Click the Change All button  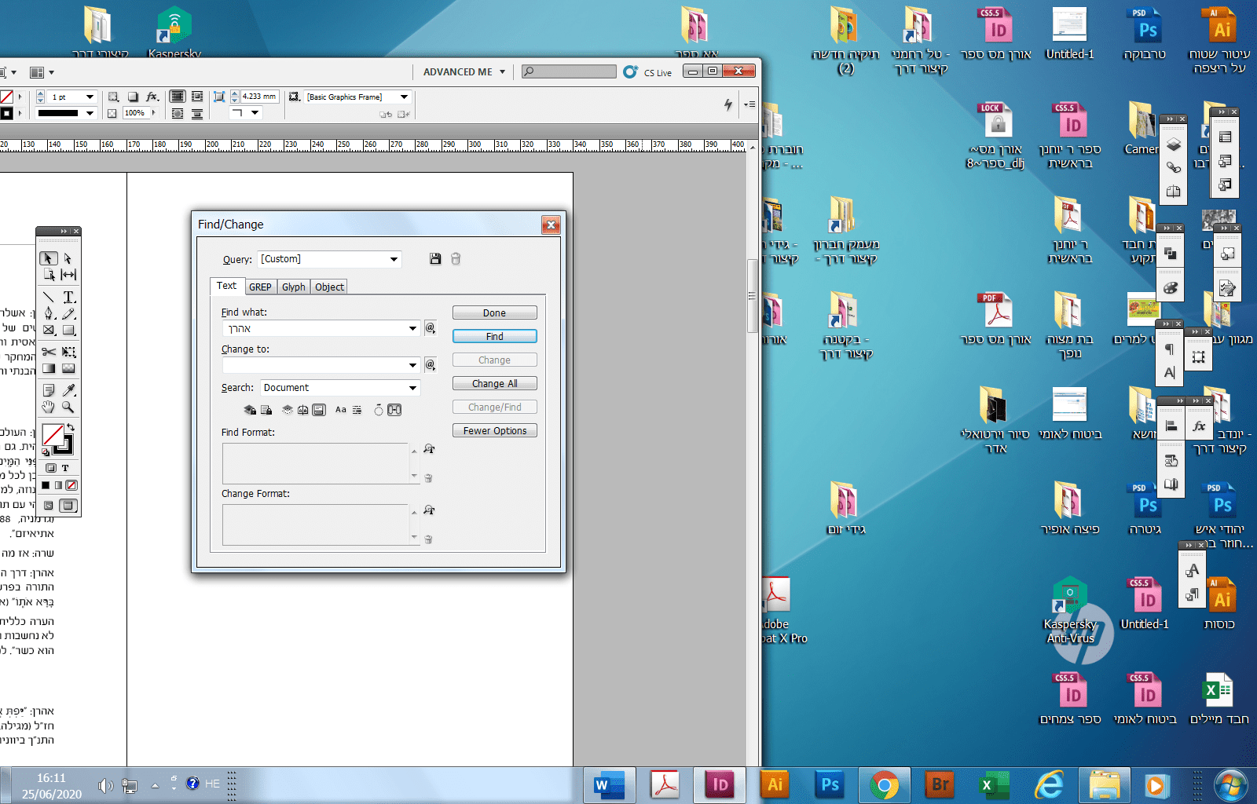pos(495,383)
